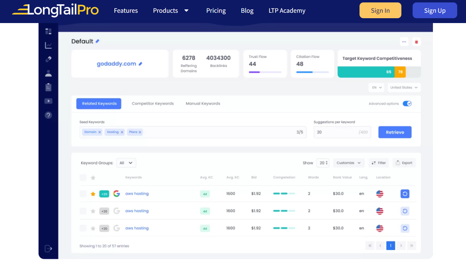Switch to Competitor Keywords tab
466x270 pixels.
(153, 104)
